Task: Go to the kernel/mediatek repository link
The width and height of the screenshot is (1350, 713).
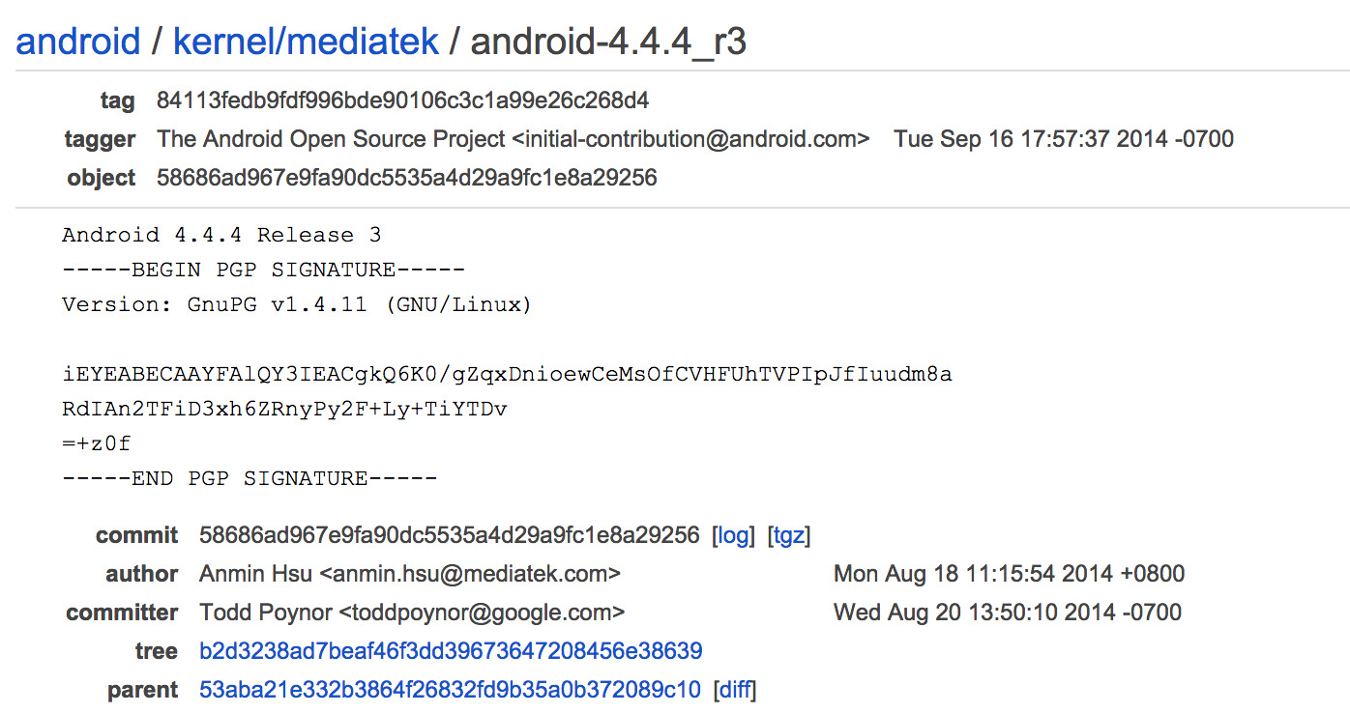Action: click(x=306, y=42)
